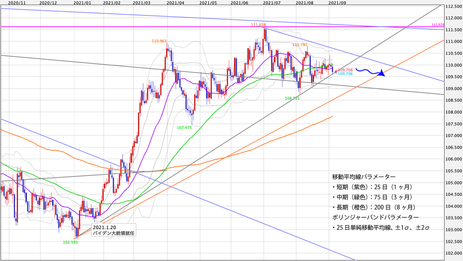
Task: Click the 移動平均線パラメーター legend heading
Action: (364, 177)
